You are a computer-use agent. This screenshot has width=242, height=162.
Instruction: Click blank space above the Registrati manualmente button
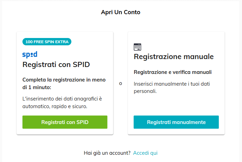tap(176, 105)
